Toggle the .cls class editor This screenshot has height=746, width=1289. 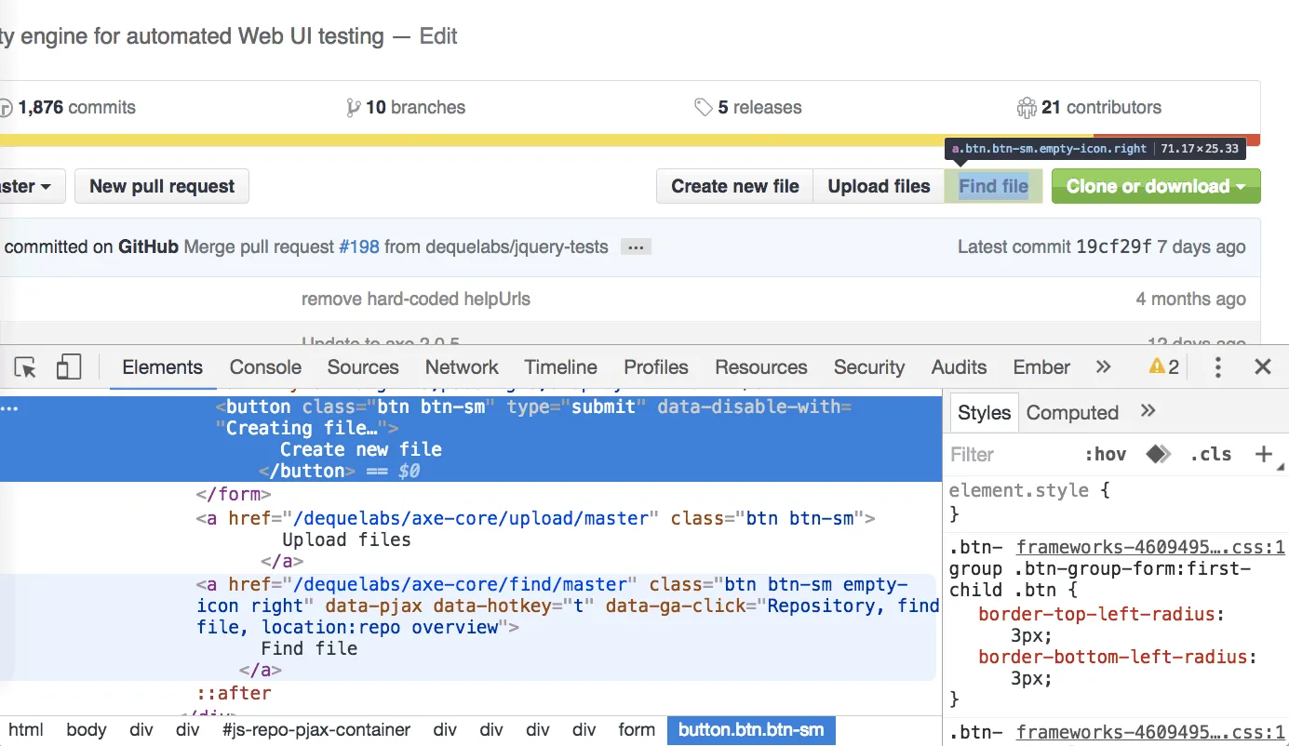(1211, 454)
